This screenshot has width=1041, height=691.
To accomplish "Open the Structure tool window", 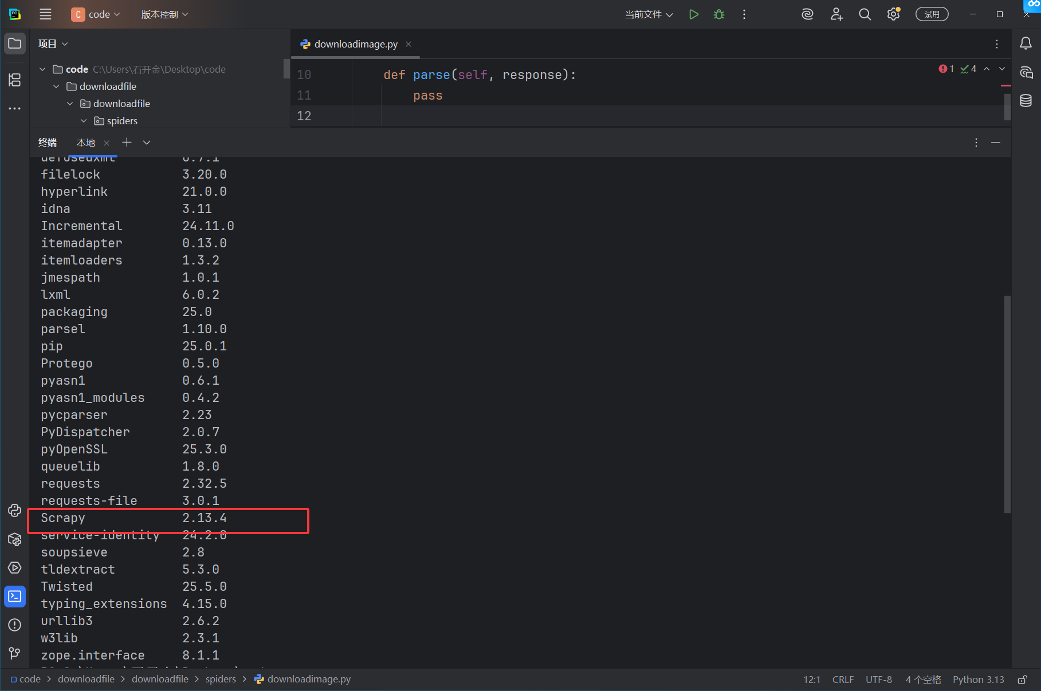I will coord(15,80).
